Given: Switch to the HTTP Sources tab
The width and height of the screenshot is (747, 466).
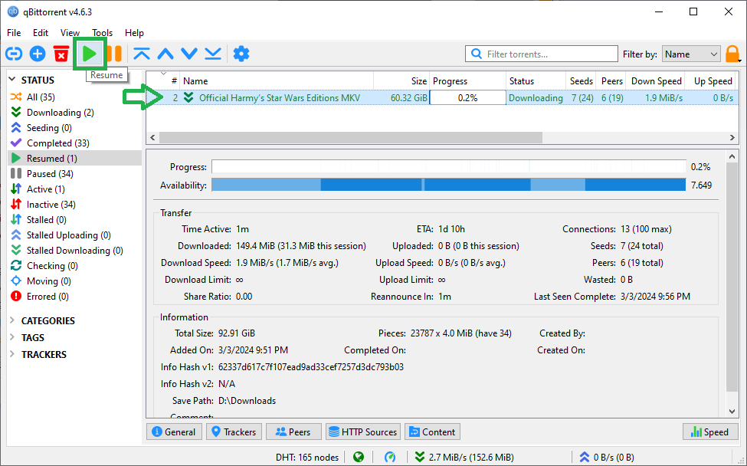Looking at the screenshot, I should pos(363,432).
